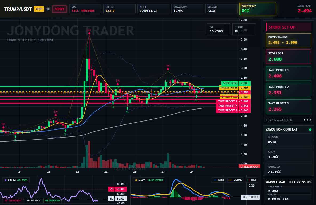Click the chart ENTRY HIGH 2.506 label
Image resolution: width=316 pixels, height=205 pixels.
pos(235,88)
